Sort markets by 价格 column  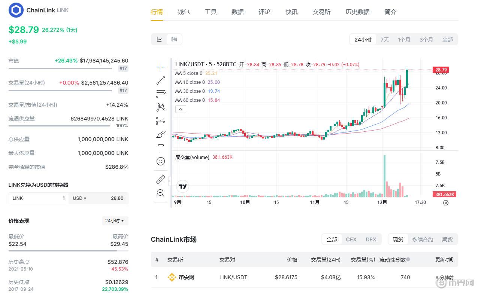point(292,260)
